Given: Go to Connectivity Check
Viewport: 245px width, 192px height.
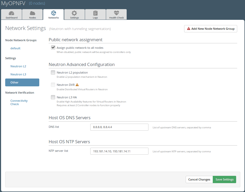Looking at the screenshot, I should 19,102.
